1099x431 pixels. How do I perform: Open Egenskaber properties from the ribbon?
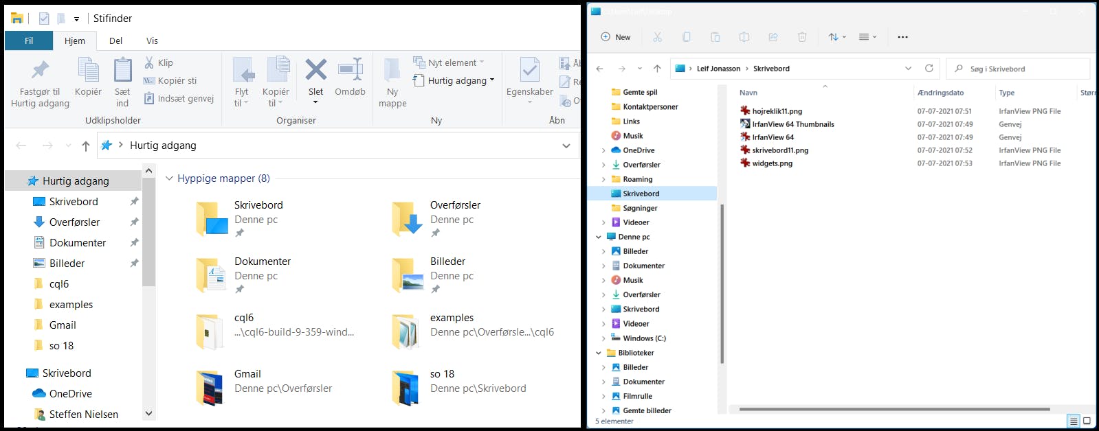coord(529,70)
